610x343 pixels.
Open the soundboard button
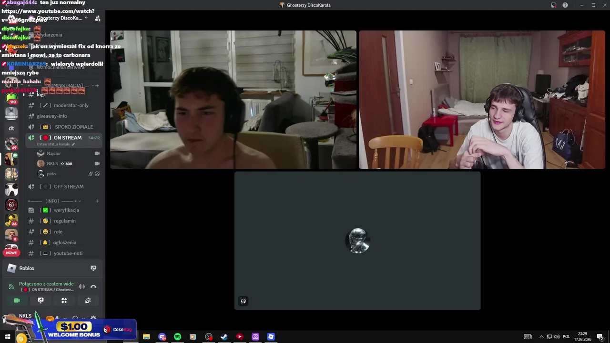pyautogui.click(x=88, y=301)
